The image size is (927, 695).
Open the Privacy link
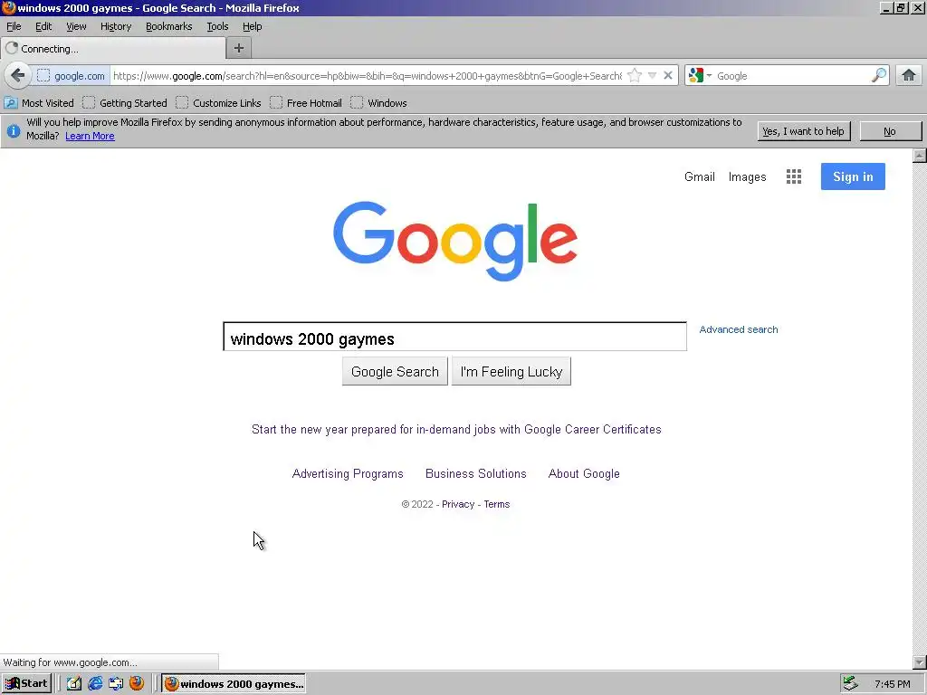[458, 504]
